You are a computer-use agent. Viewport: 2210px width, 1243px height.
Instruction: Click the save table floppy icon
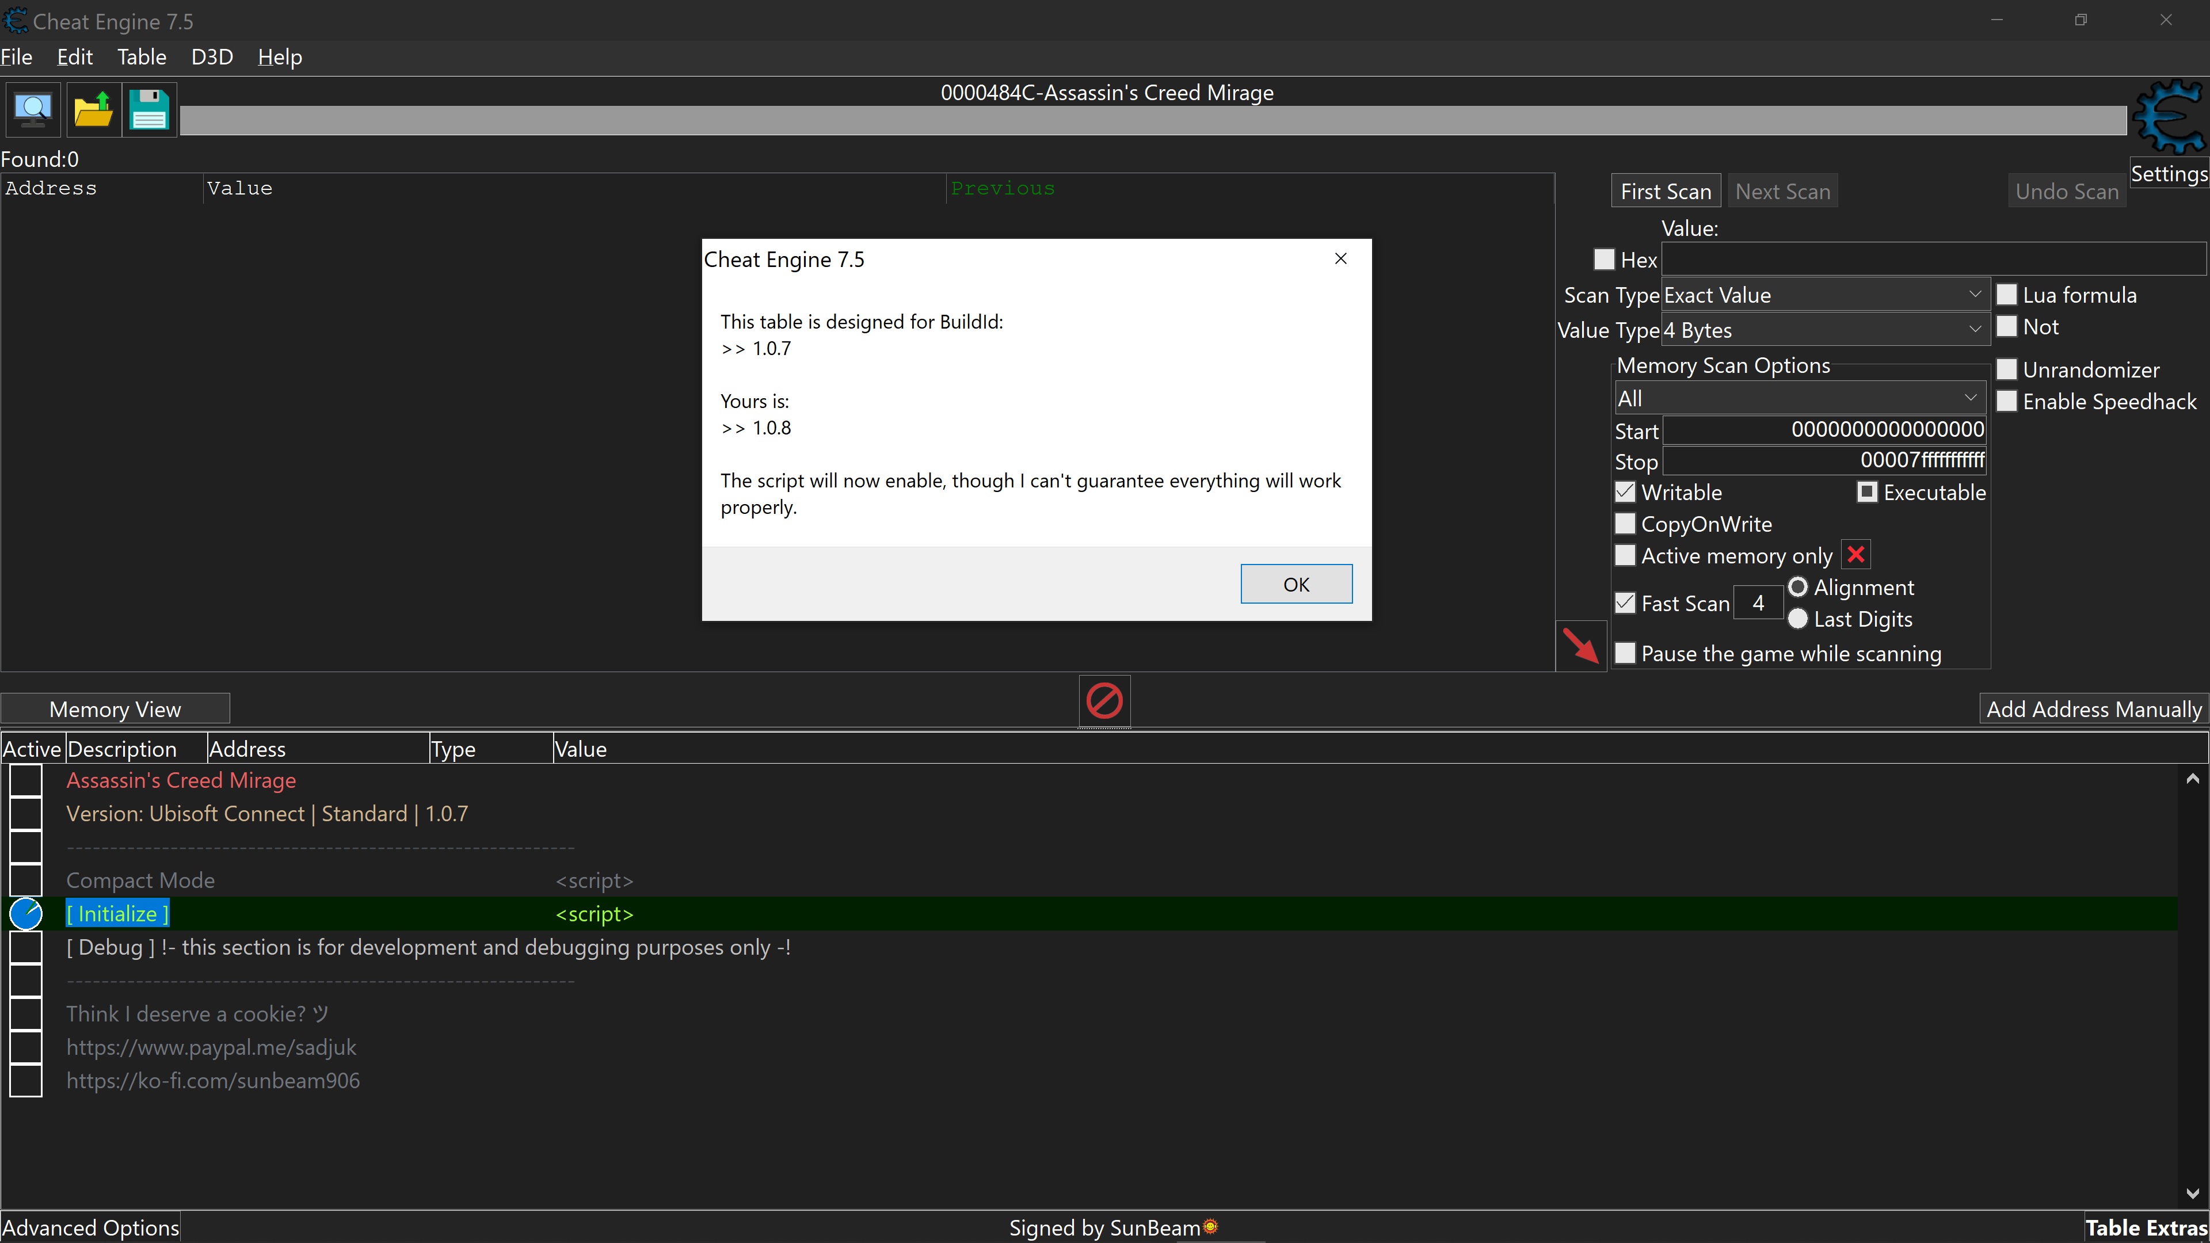(x=149, y=110)
